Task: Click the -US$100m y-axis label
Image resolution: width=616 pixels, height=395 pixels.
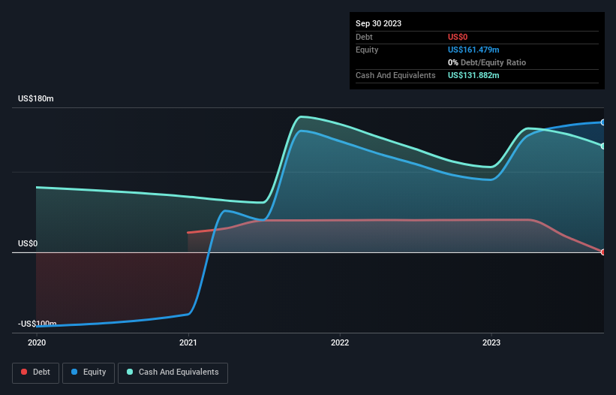Action: pyautogui.click(x=38, y=324)
